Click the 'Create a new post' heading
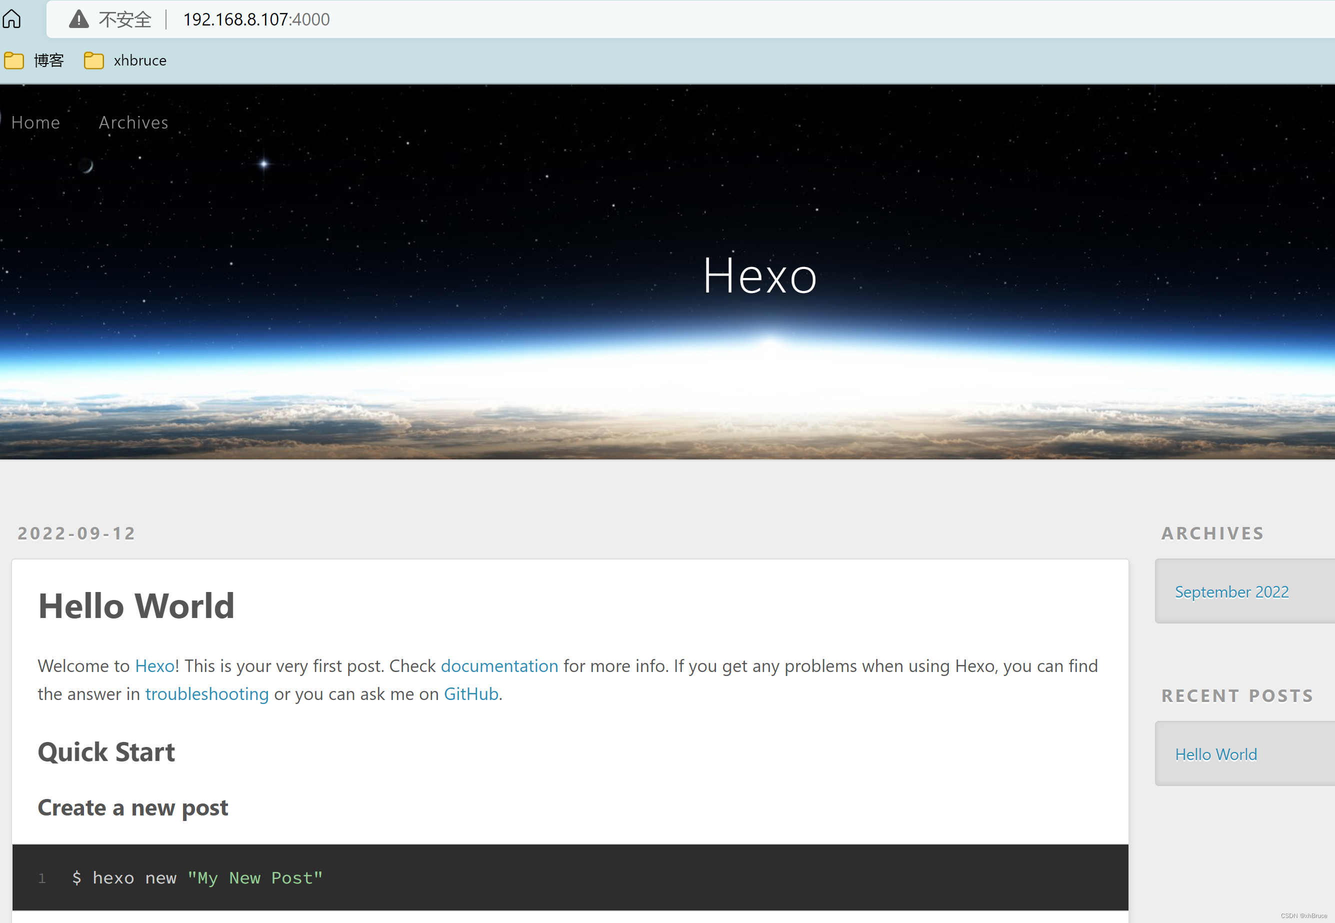This screenshot has height=923, width=1335. [x=133, y=808]
